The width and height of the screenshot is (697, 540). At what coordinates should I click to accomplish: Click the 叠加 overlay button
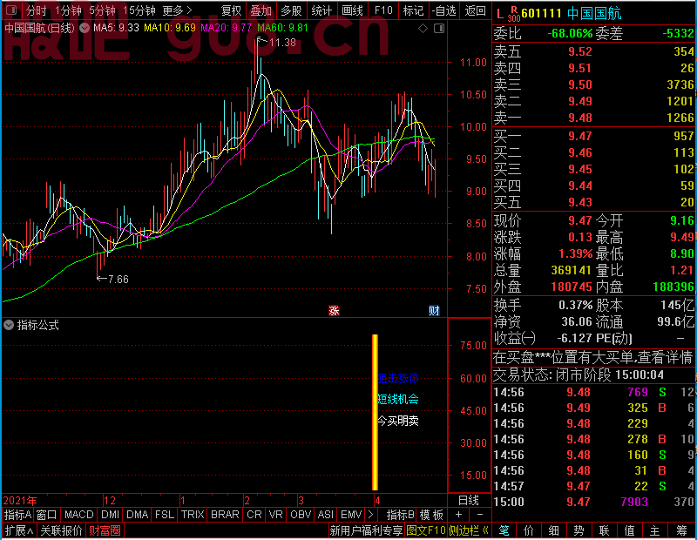(261, 10)
